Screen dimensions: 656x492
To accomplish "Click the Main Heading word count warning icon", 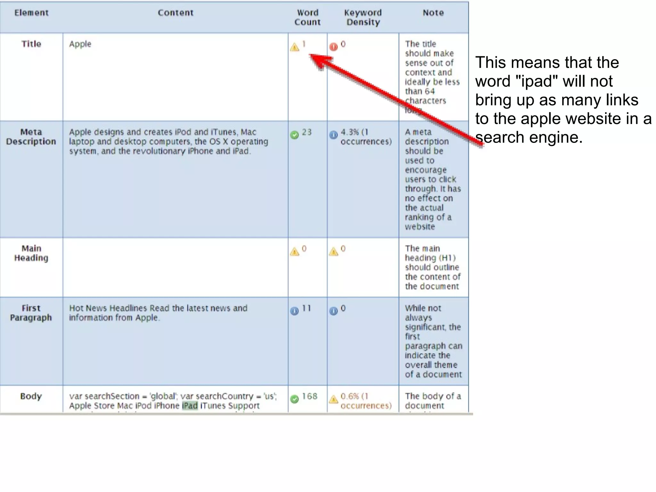I will pyautogui.click(x=294, y=252).
